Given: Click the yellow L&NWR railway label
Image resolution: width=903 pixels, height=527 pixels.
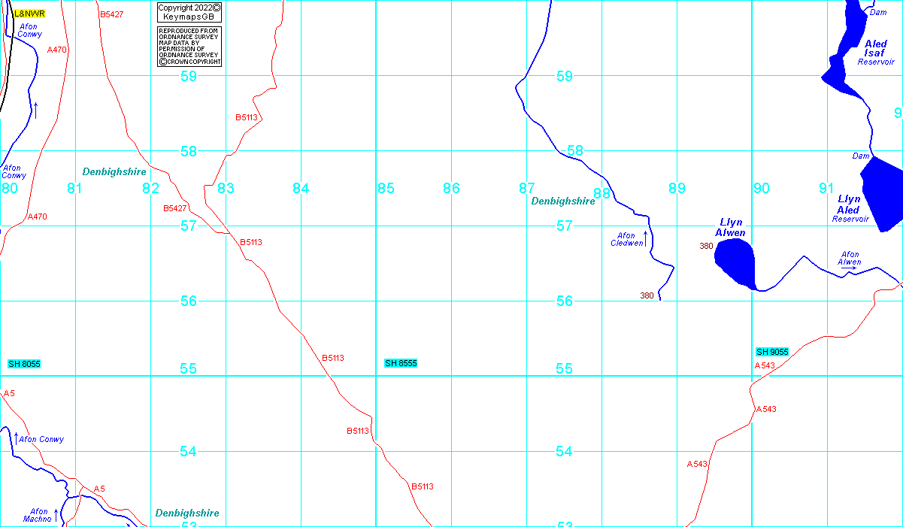Looking at the screenshot, I should click(29, 14).
